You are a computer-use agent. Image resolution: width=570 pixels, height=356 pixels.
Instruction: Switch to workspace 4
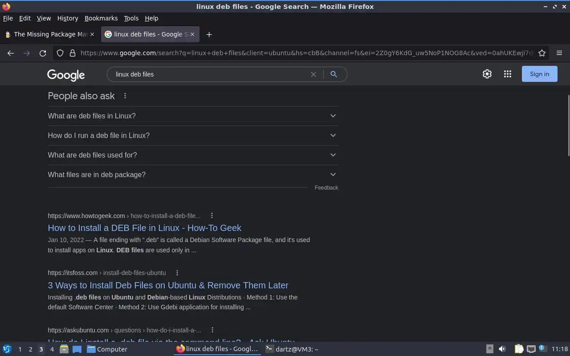coord(52,349)
